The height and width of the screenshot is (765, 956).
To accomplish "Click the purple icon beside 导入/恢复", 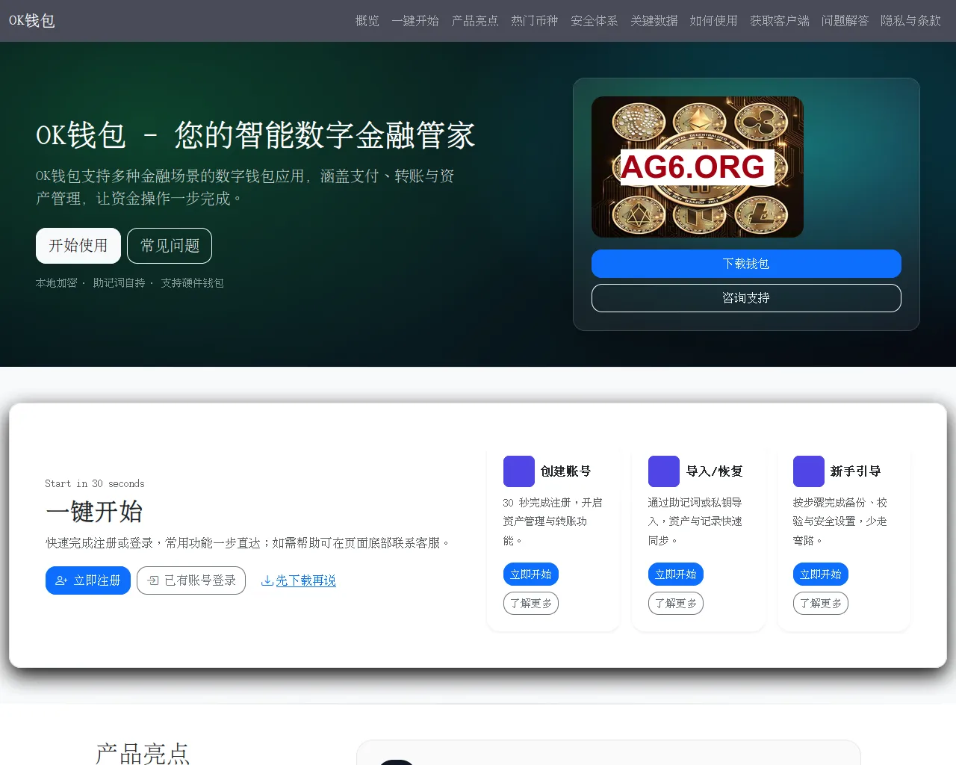I will (664, 471).
